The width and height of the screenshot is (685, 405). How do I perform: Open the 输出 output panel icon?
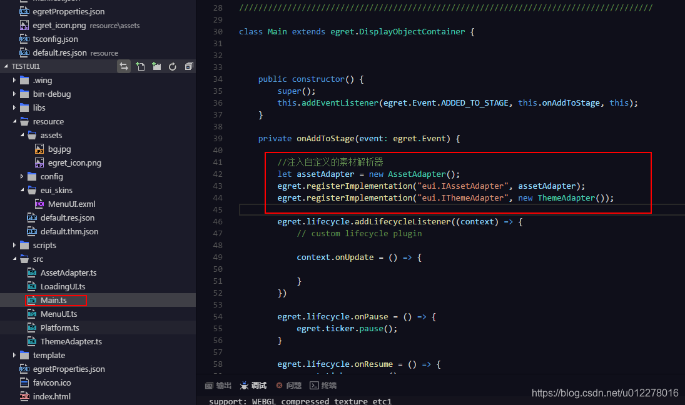tap(210, 386)
